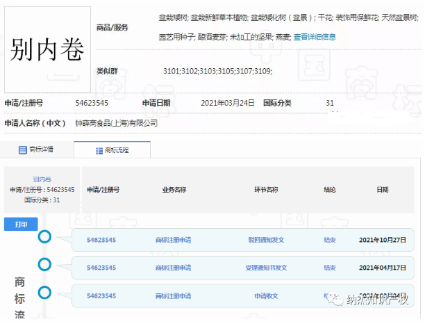Click 商标注册申请 in the 申请收文 row
This screenshot has width=425, height=324.
pyautogui.click(x=173, y=295)
